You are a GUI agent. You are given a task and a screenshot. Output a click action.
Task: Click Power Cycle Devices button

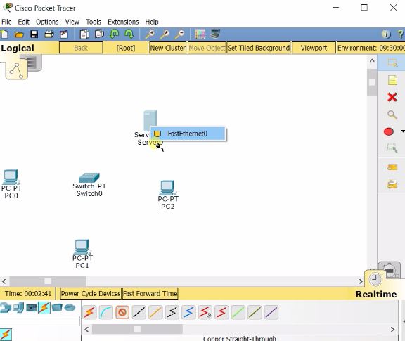[91, 294]
